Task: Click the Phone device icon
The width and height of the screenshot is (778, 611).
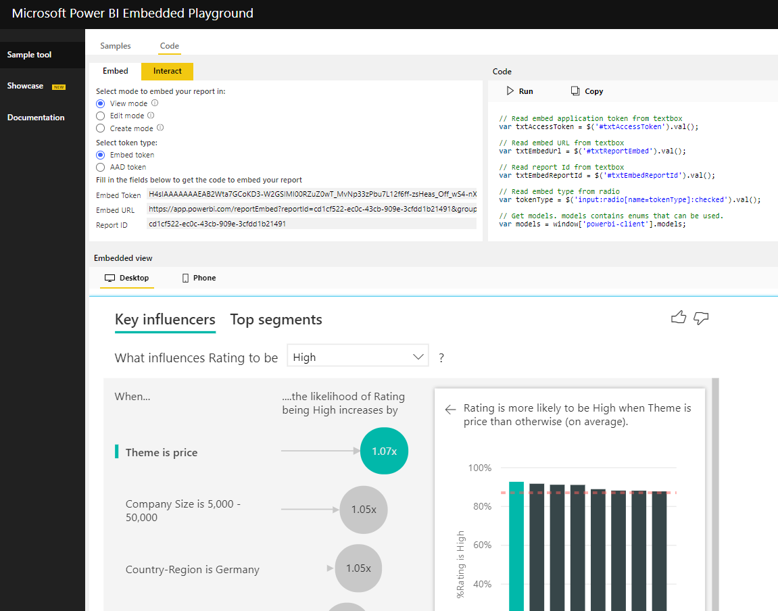Action: (186, 278)
